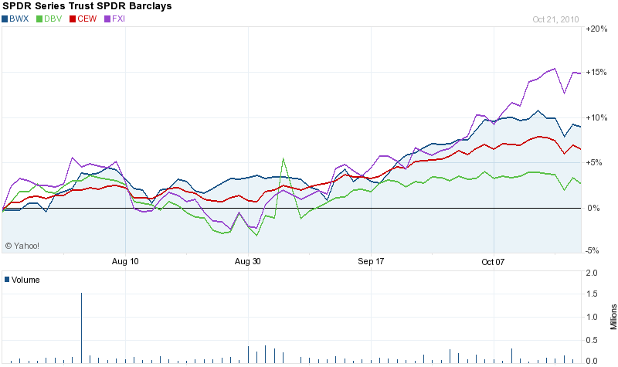Click the green DBV spike peak near +5%
Image resolution: width=618 pixels, height=367 pixels.
283,159
